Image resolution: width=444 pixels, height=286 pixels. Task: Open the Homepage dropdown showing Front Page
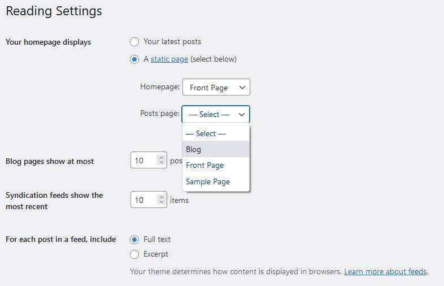point(215,88)
